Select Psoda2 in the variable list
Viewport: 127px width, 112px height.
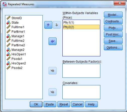[17, 68]
